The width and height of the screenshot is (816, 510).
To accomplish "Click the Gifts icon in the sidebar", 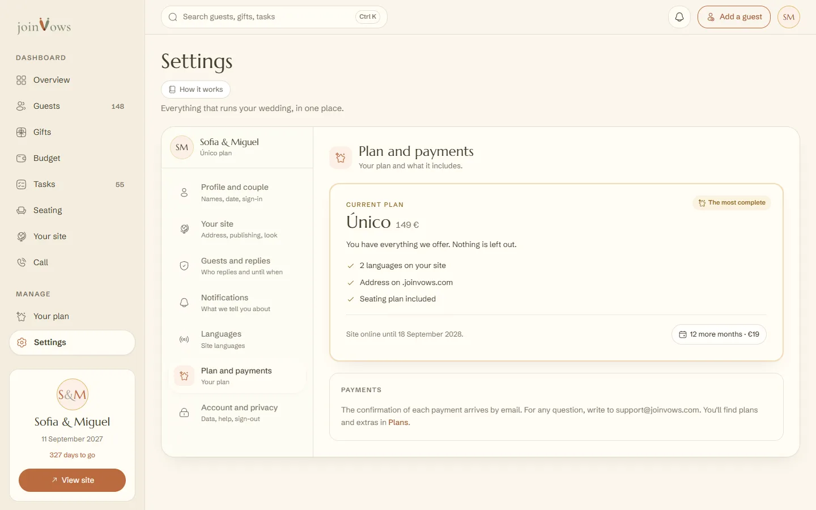I will [x=22, y=132].
